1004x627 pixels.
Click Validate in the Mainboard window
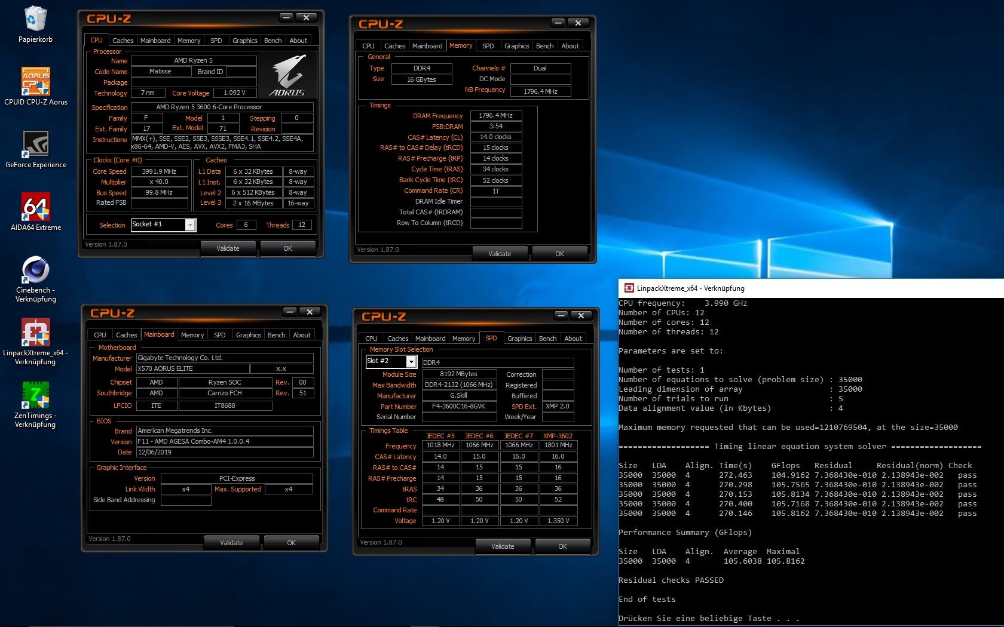tap(231, 543)
